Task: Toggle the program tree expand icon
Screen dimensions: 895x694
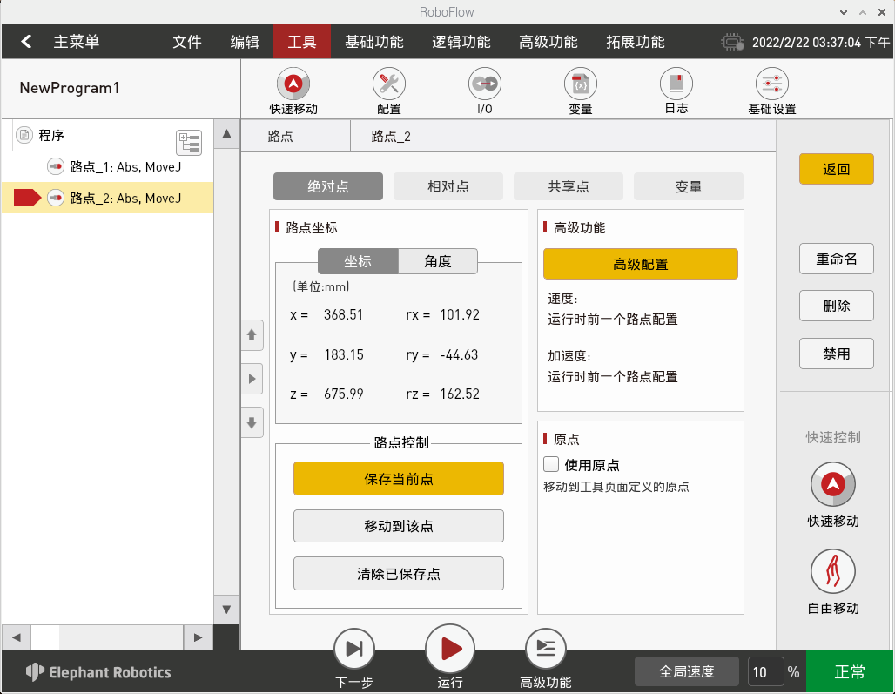Action: point(188,143)
